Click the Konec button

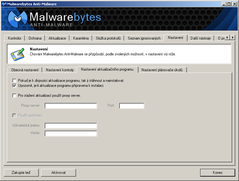point(218,172)
